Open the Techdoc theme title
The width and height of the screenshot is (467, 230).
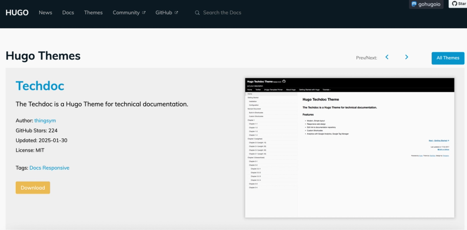40,86
